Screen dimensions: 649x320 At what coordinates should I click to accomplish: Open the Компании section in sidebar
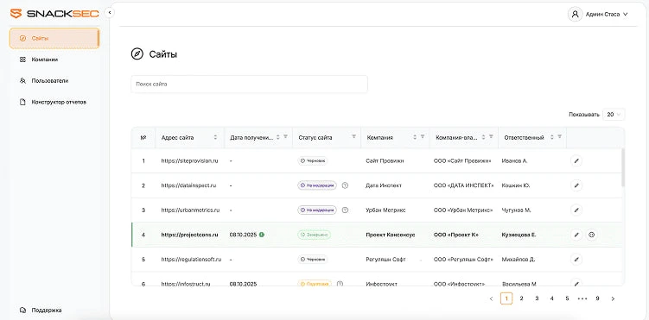(x=54, y=60)
